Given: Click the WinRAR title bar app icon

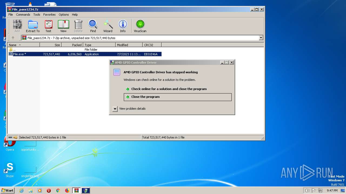Looking at the screenshot, I should coord(10,9).
